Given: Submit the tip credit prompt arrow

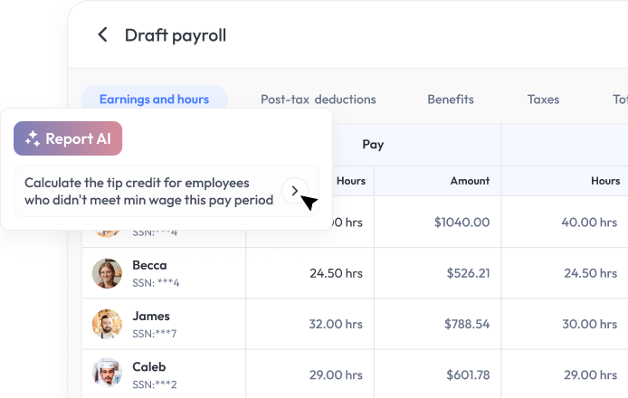Looking at the screenshot, I should (x=293, y=190).
